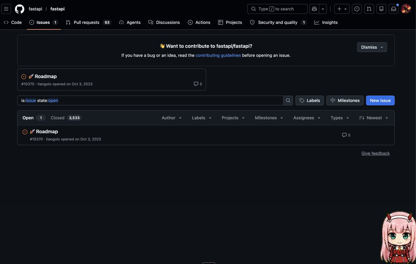This screenshot has height=264, width=416.
Task: Switch to the Insights tab
Action: coord(326,23)
